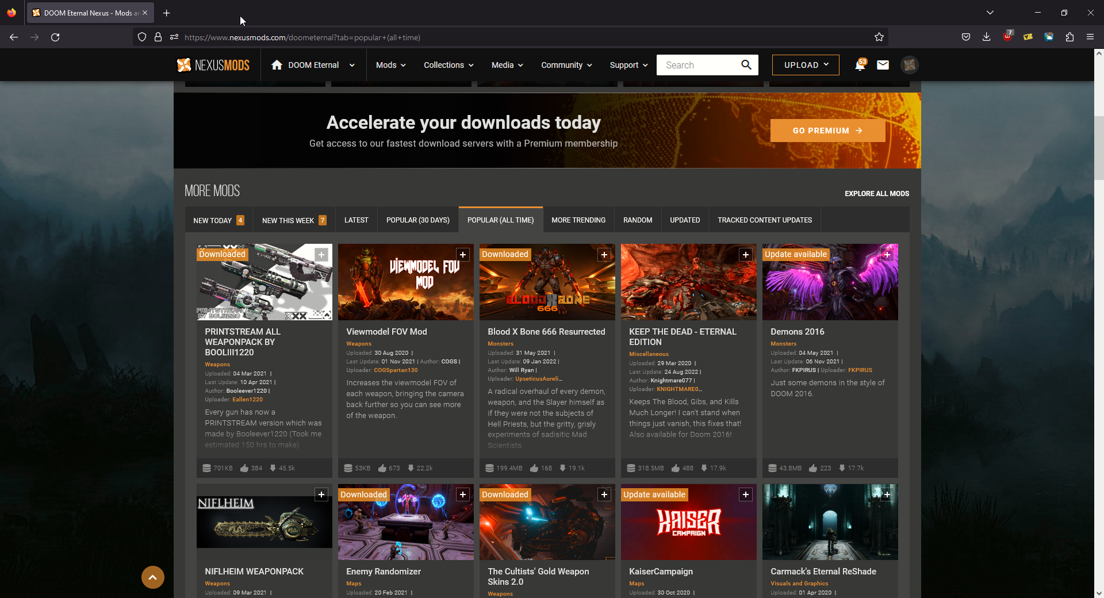The height and width of the screenshot is (598, 1104).
Task: Go back to the previous page
Action: pyautogui.click(x=14, y=37)
